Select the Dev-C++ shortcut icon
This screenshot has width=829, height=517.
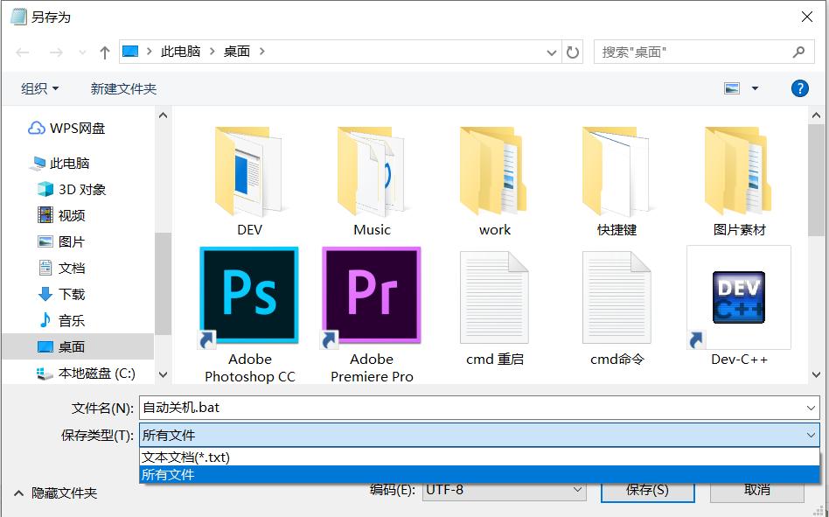(x=739, y=297)
